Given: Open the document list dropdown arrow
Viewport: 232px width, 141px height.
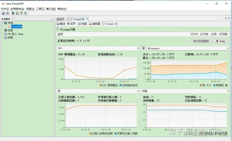Looking at the screenshot, I should coord(226,18).
